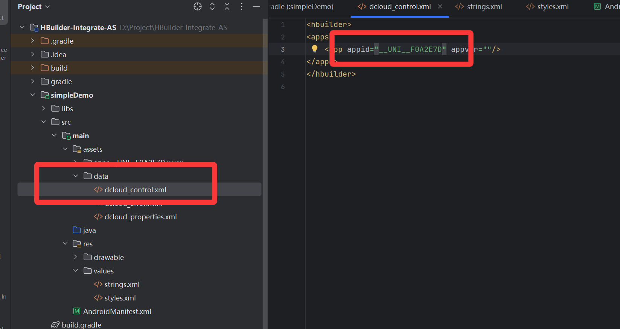
Task: Select styles.xml in the tree
Action: 120,298
